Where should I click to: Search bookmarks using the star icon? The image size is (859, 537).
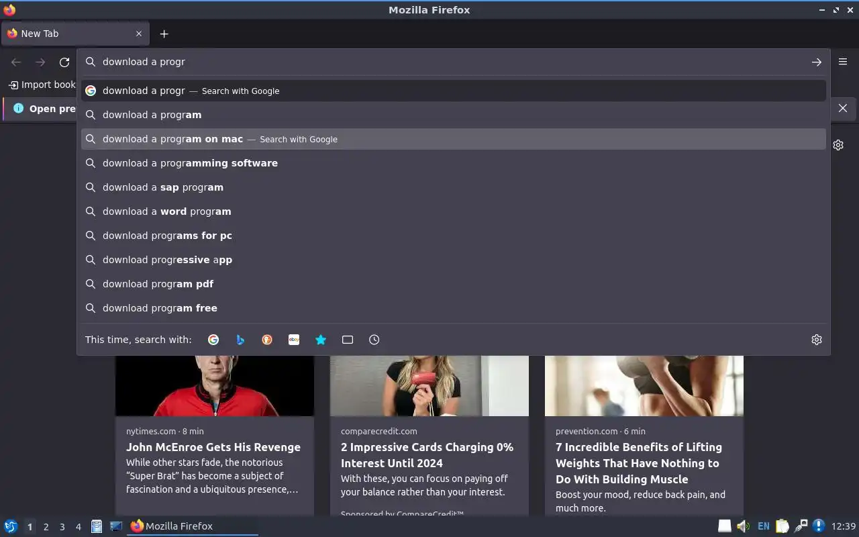321,340
